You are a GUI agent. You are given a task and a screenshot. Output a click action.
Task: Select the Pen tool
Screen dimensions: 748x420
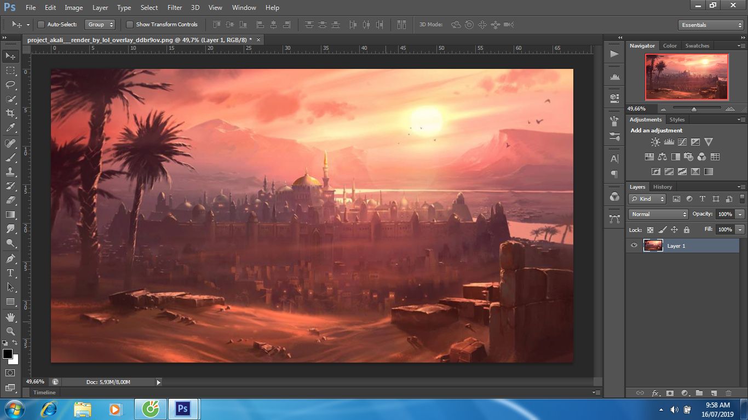click(x=10, y=258)
